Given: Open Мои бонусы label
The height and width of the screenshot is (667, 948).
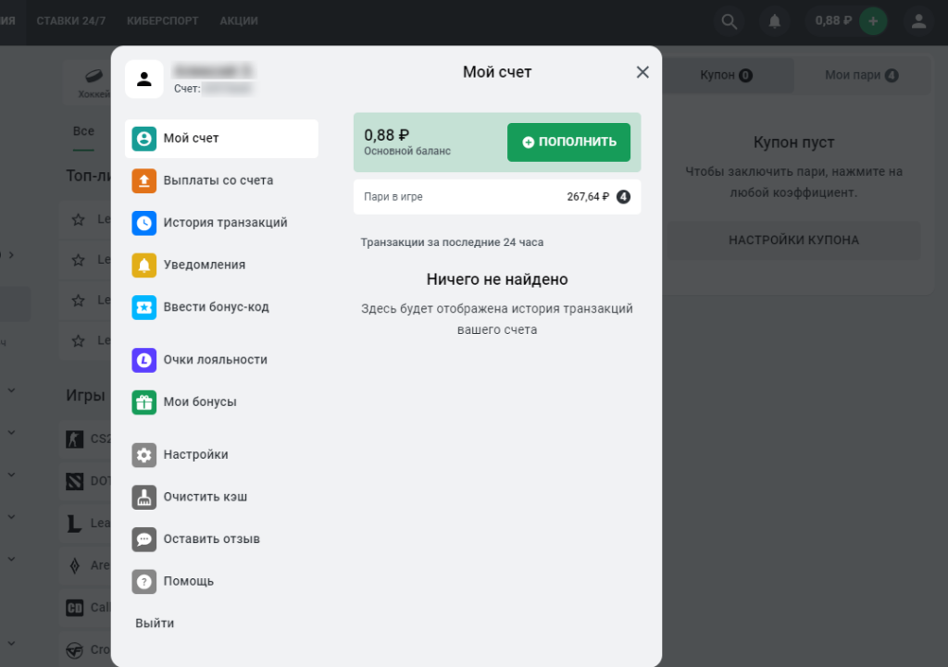Looking at the screenshot, I should (200, 401).
